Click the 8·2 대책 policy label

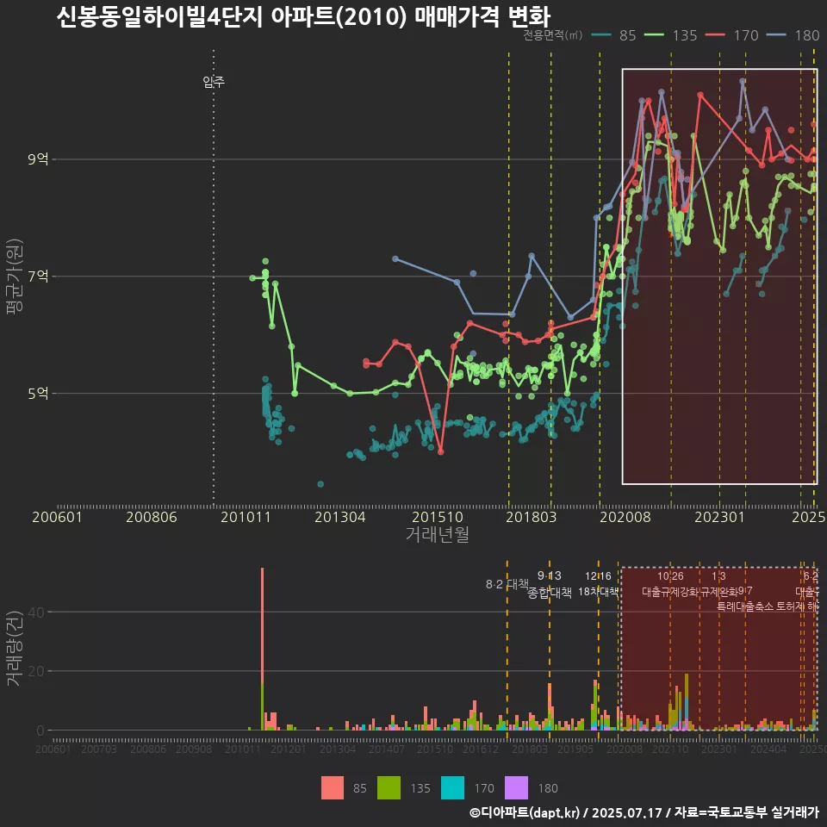[507, 584]
